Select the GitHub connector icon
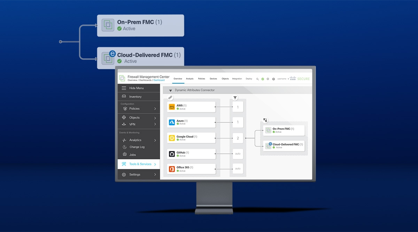Viewport: 418px width, 232px height. point(172,154)
